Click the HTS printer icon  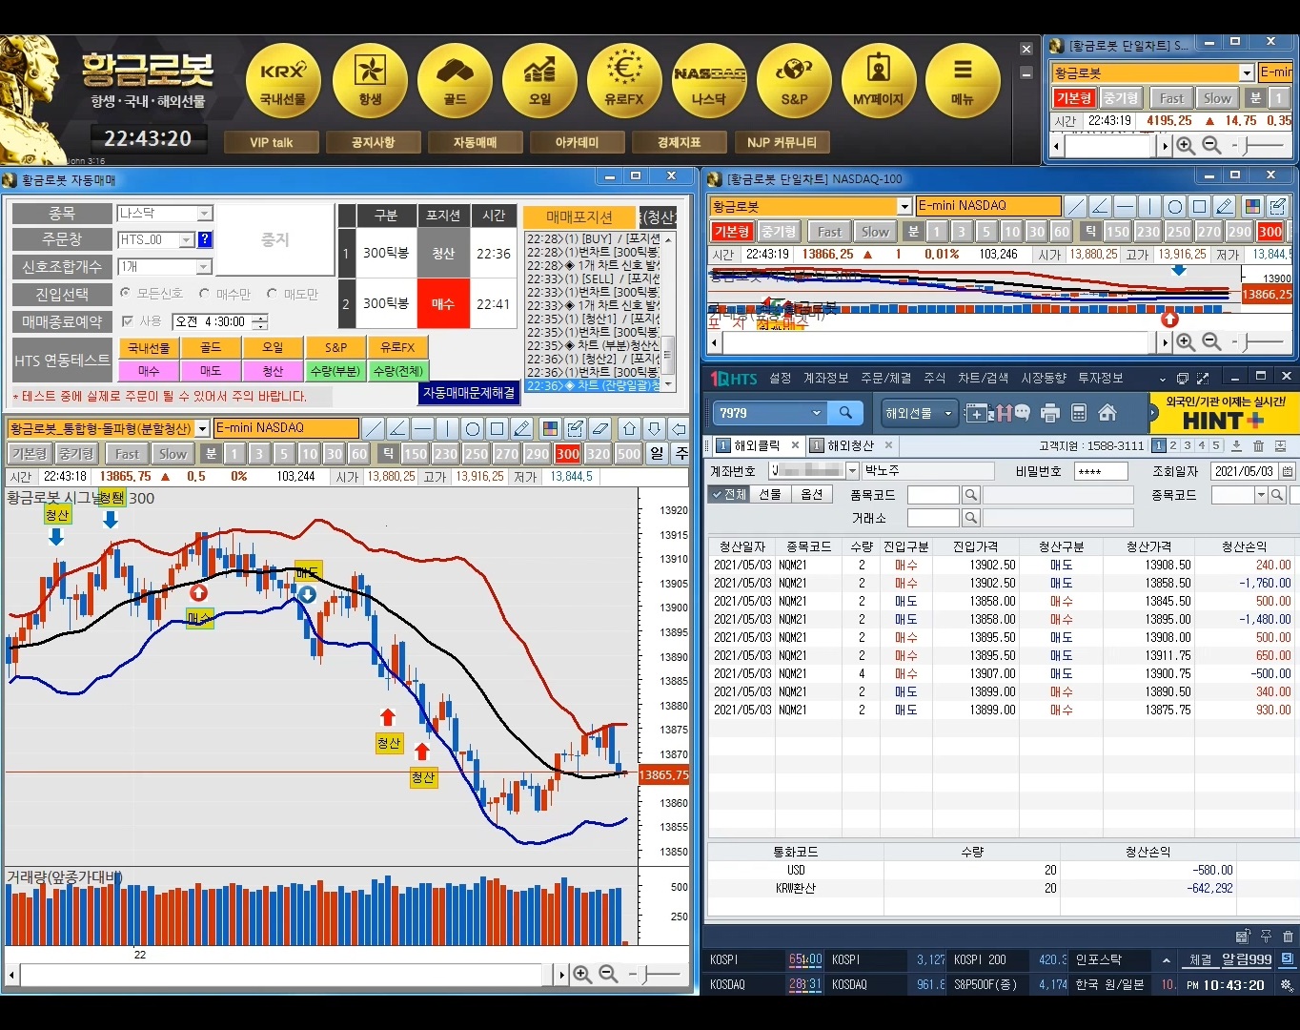1050,413
